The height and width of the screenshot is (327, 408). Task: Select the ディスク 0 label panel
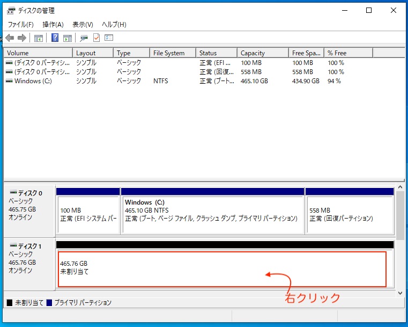29,210
